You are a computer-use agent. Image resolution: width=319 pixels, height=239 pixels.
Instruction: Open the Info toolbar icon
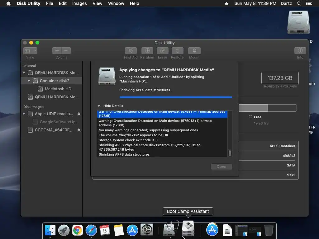tap(300, 51)
